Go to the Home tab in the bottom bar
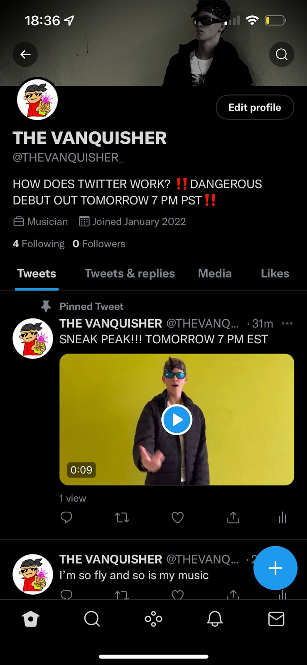This screenshot has height=665, width=307. [31, 619]
